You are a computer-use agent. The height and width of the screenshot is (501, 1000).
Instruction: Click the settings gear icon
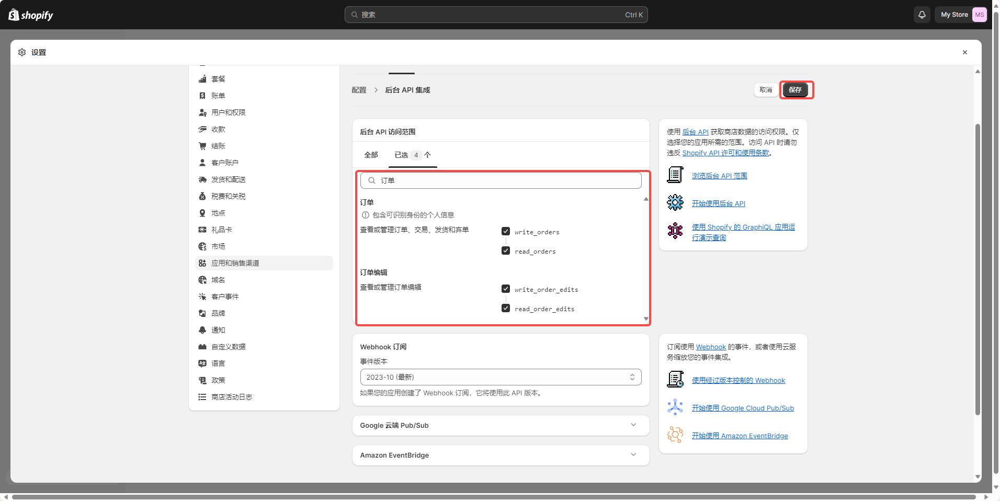tap(22, 52)
